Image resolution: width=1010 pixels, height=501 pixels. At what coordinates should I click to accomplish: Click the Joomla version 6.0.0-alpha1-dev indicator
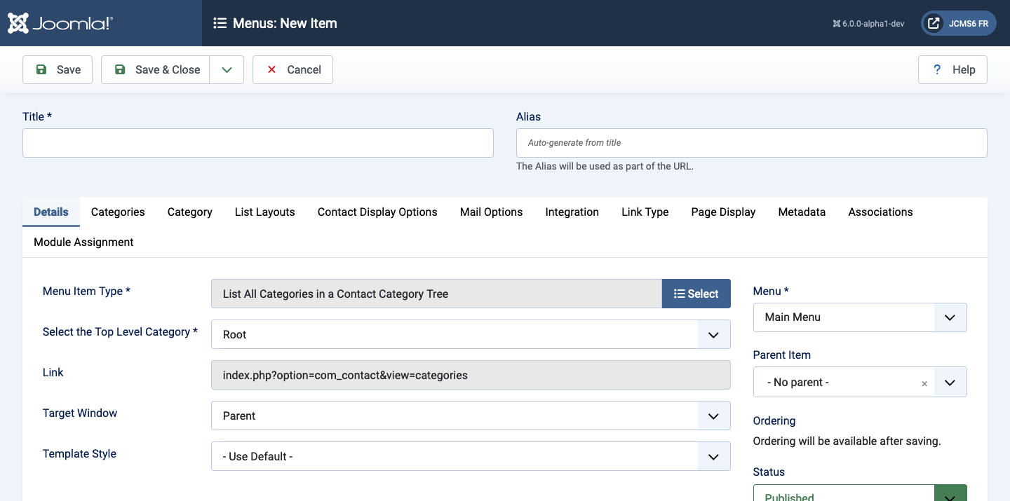[868, 23]
